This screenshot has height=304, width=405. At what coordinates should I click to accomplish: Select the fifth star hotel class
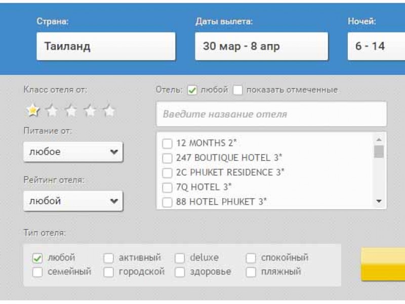pos(109,110)
